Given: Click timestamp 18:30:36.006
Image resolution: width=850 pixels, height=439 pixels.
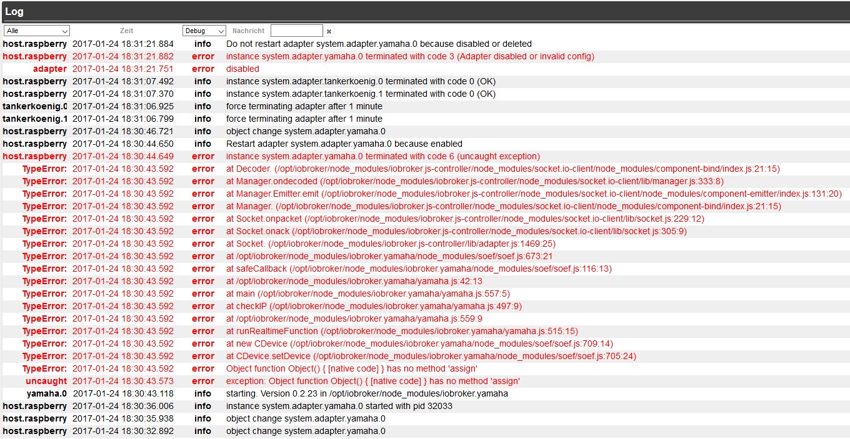Looking at the screenshot, I should (123, 407).
